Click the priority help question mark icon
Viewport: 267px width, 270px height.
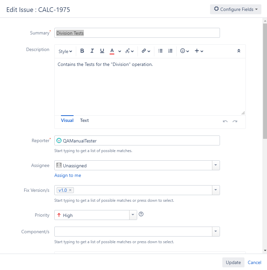pyautogui.click(x=141, y=214)
